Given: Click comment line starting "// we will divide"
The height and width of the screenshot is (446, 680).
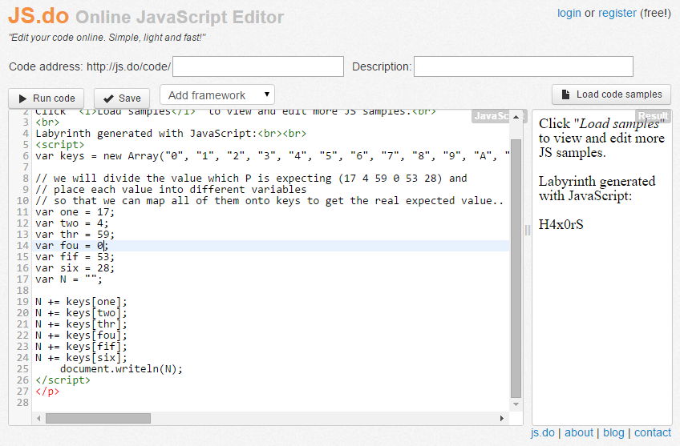Looking at the screenshot, I should pos(251,179).
